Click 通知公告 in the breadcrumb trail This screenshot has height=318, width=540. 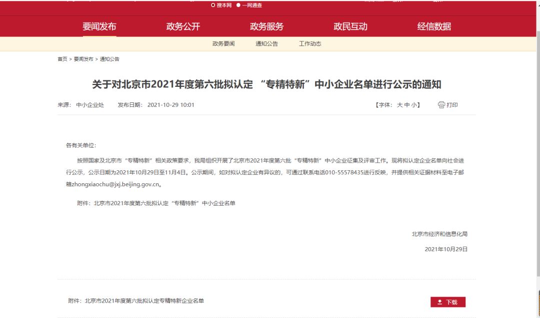coord(109,59)
